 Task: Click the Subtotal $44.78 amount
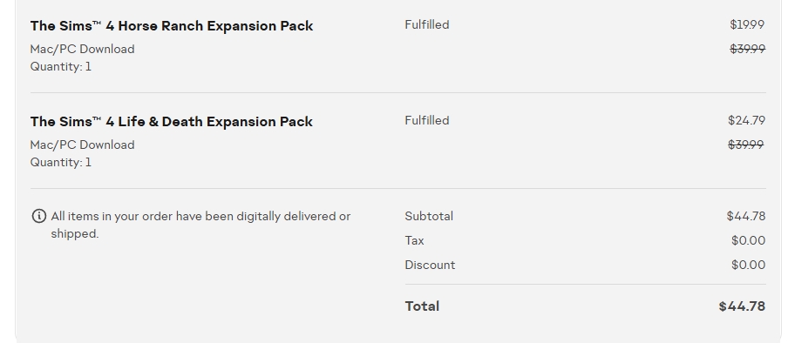(x=746, y=217)
